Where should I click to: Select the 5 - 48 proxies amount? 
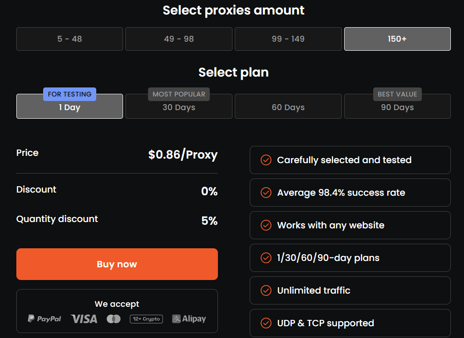tap(69, 39)
